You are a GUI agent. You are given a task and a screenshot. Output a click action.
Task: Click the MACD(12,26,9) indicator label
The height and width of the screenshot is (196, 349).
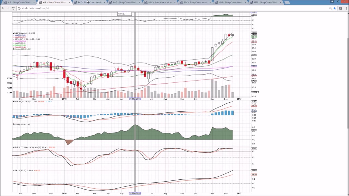pos(32,102)
